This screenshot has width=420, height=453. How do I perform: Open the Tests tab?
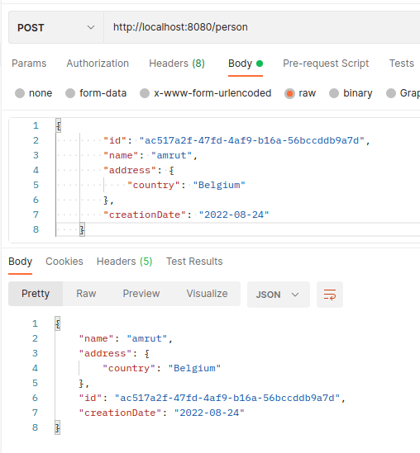402,64
